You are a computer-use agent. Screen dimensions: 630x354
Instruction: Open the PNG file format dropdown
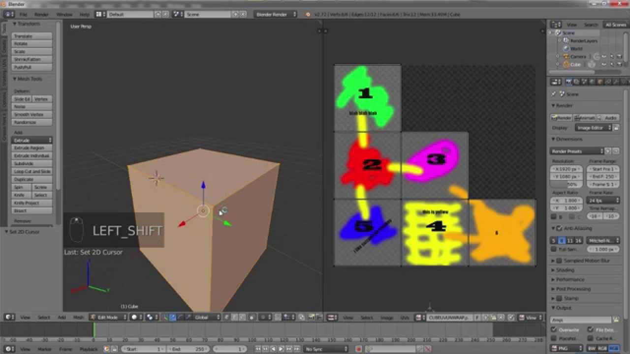567,348
